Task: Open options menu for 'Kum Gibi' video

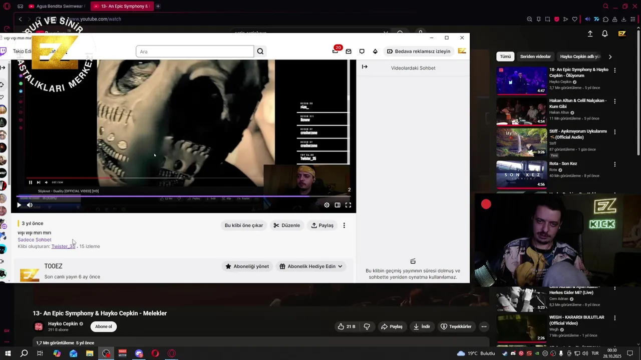Action: [615, 101]
